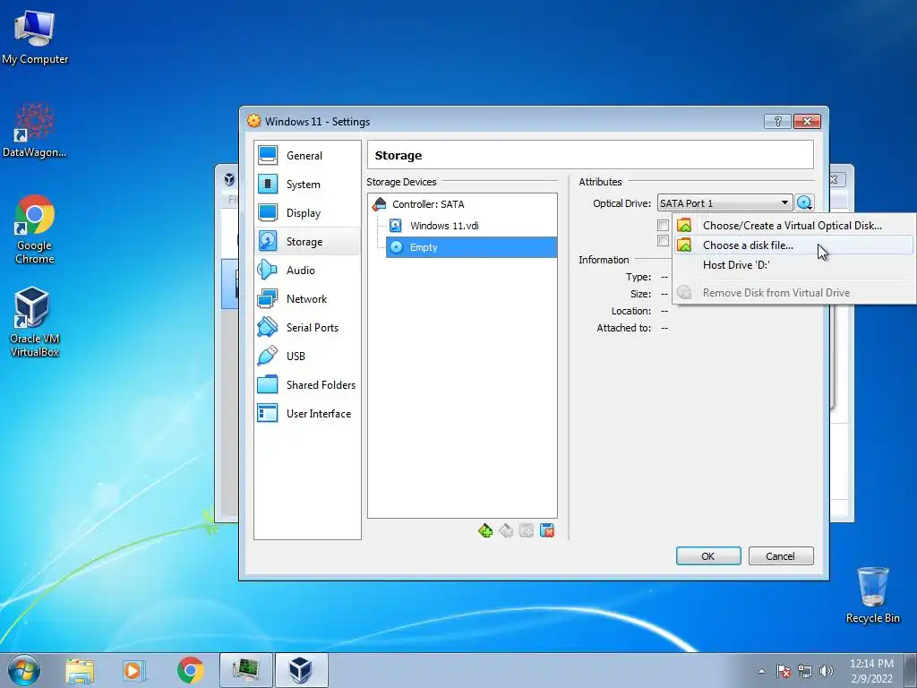Show hidden system tray icons

pyautogui.click(x=761, y=671)
